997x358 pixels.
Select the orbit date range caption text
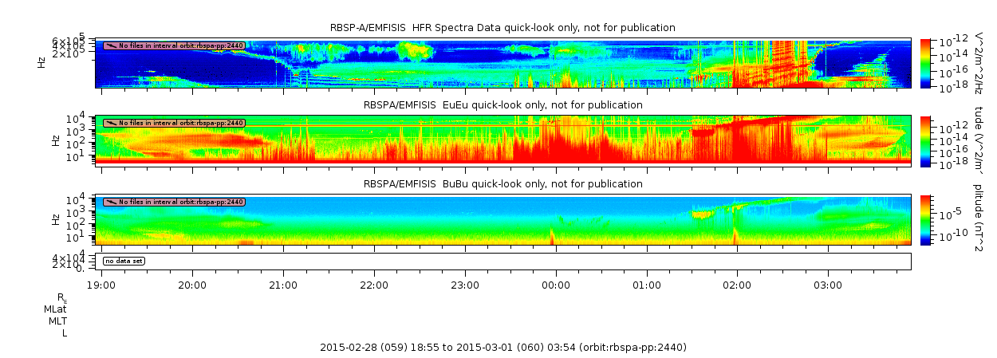point(502,348)
